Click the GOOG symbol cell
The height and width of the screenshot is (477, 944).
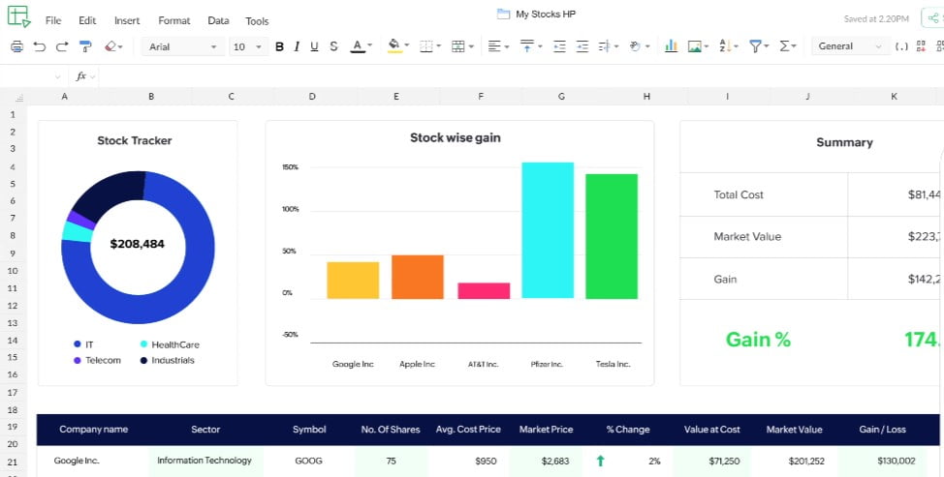[308, 462]
